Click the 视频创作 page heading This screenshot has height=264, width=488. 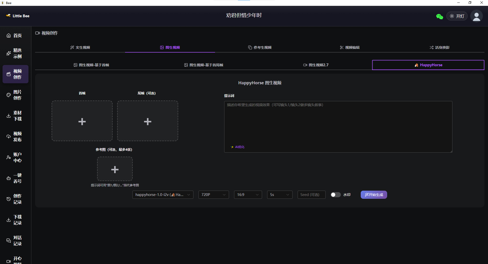click(47, 33)
